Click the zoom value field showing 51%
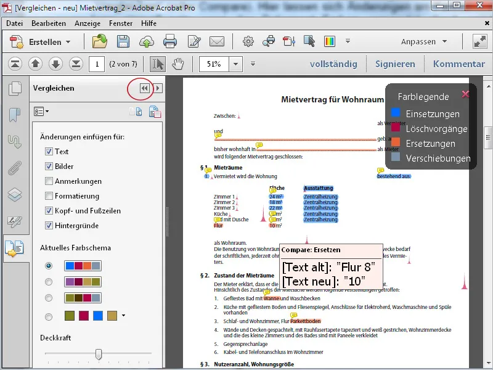This screenshot has height=370, width=493. click(214, 64)
